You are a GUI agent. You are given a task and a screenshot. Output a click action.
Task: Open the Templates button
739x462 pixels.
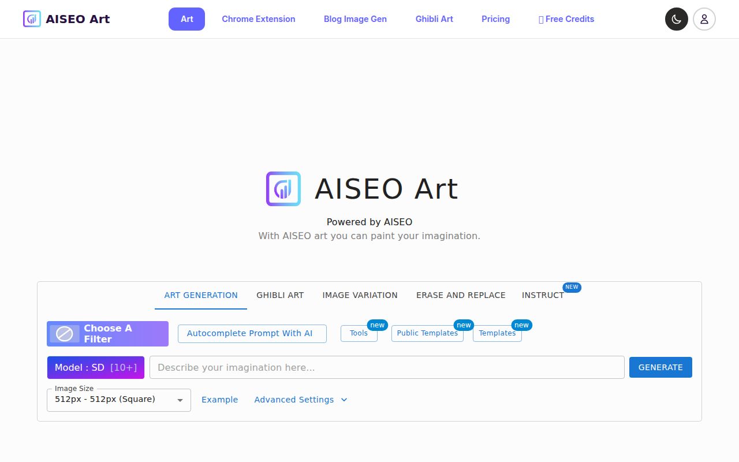coord(497,333)
